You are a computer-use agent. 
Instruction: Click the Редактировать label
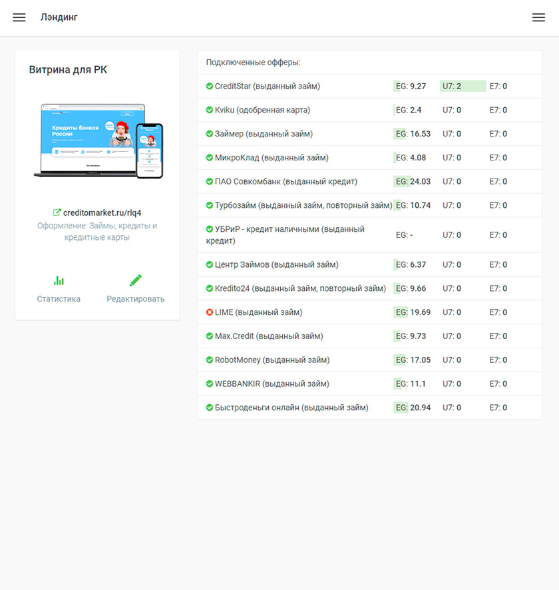(x=135, y=299)
